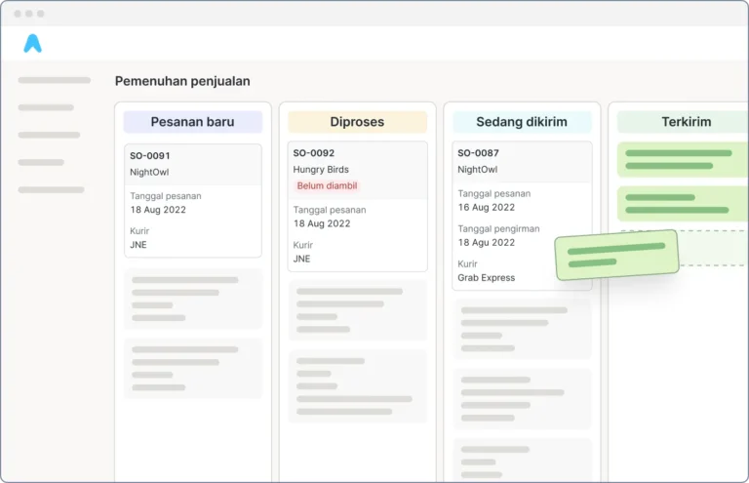The image size is (749, 483).
Task: Click the Pemenuhan penjualan page heading
Action: coord(182,81)
